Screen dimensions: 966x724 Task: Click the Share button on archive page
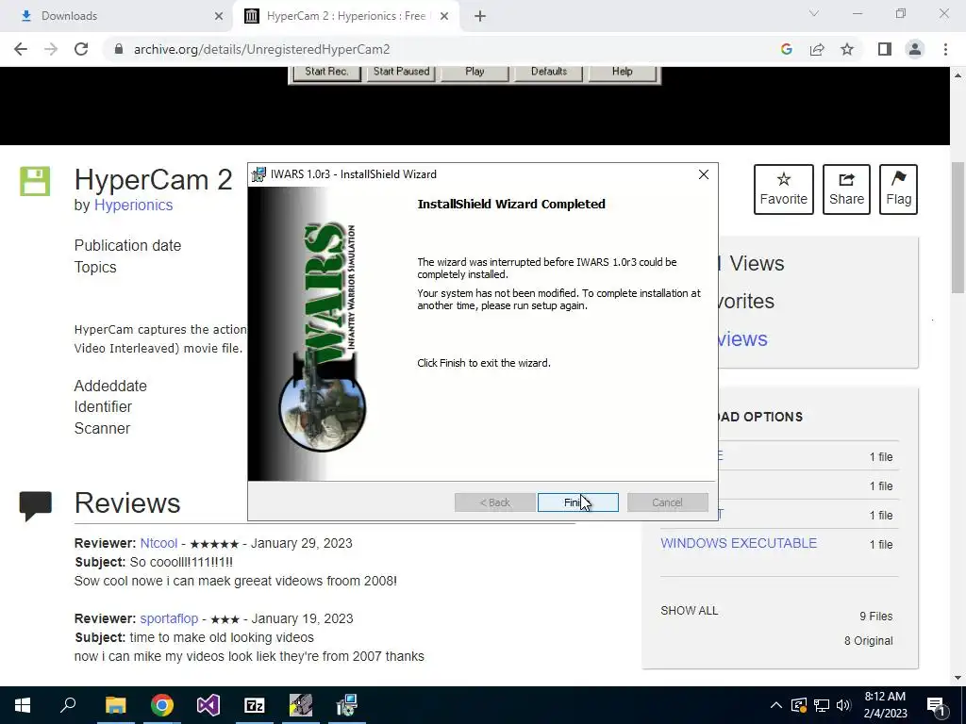pos(846,189)
